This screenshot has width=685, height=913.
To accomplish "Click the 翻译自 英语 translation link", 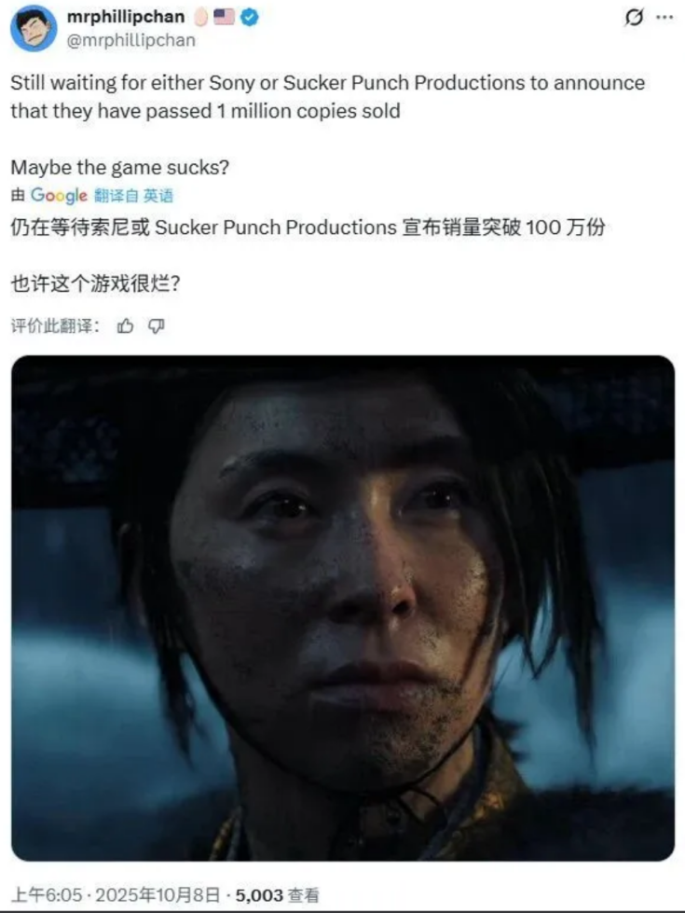I will tap(134, 196).
